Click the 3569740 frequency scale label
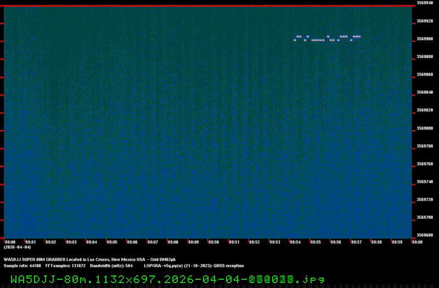This screenshot has width=439, height=288. (425, 182)
